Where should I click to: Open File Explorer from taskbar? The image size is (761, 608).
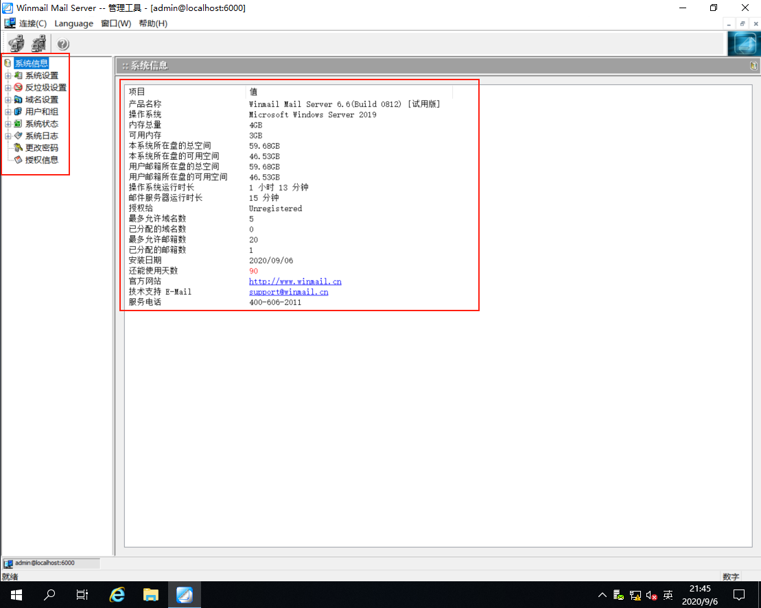coord(151,594)
